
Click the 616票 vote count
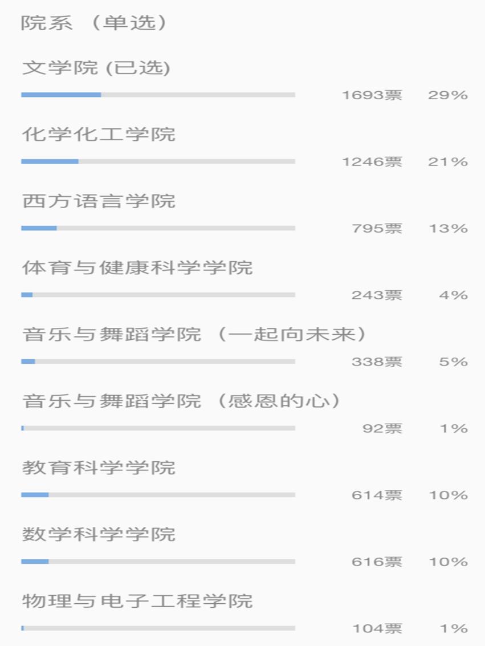pos(376,562)
